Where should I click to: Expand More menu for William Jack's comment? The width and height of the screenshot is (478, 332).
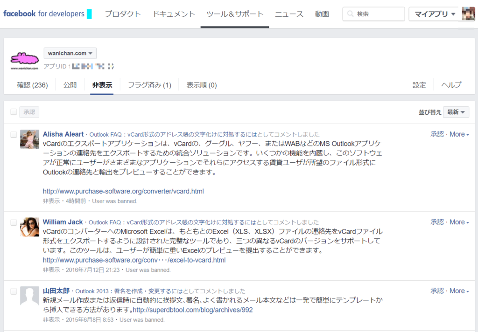pos(459,222)
